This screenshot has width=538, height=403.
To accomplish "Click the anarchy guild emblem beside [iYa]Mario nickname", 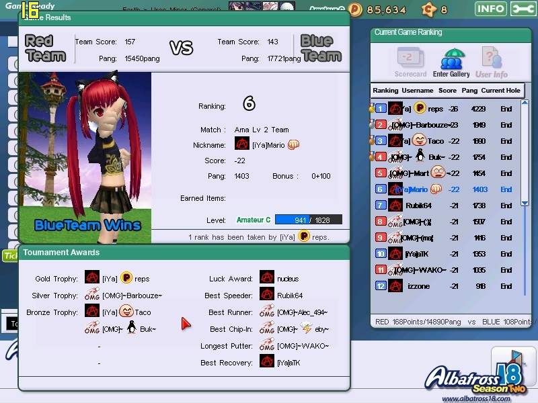I will point(242,144).
